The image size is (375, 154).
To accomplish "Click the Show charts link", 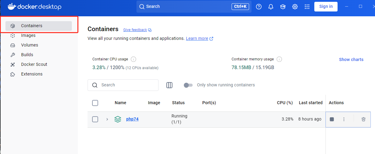I will pyautogui.click(x=351, y=59).
